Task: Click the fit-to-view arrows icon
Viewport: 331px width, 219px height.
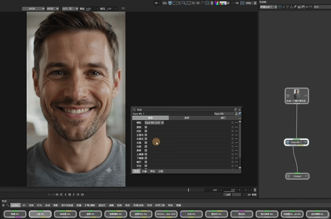Action: [x=193, y=3]
